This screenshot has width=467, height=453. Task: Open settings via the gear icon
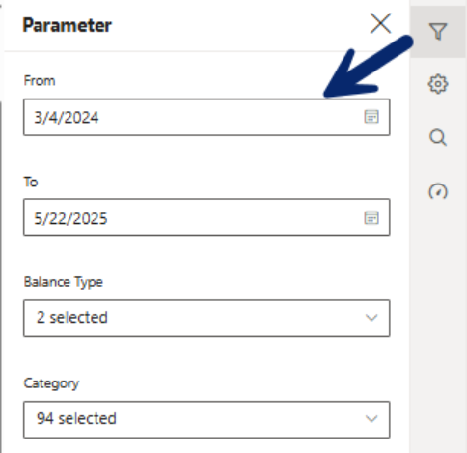pos(438,84)
